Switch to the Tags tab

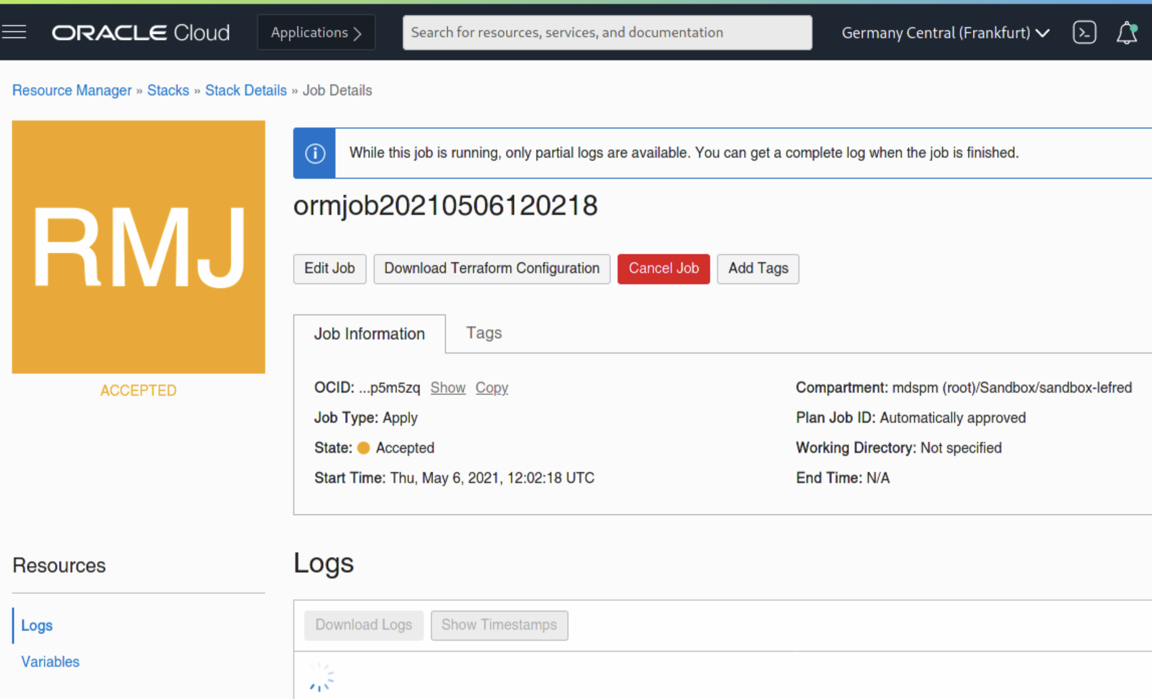pos(484,333)
